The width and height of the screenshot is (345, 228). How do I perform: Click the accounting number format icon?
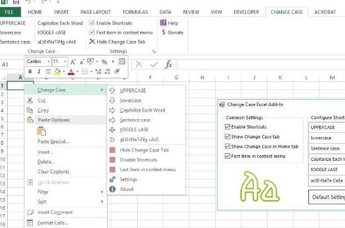tap(90, 61)
